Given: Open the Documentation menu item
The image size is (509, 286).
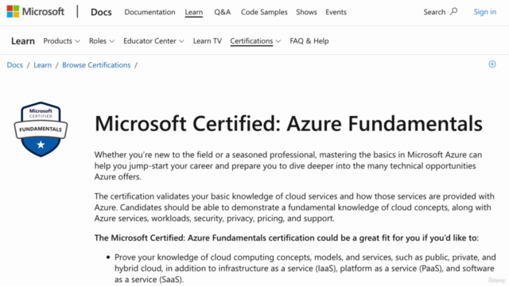Looking at the screenshot, I should coord(150,12).
